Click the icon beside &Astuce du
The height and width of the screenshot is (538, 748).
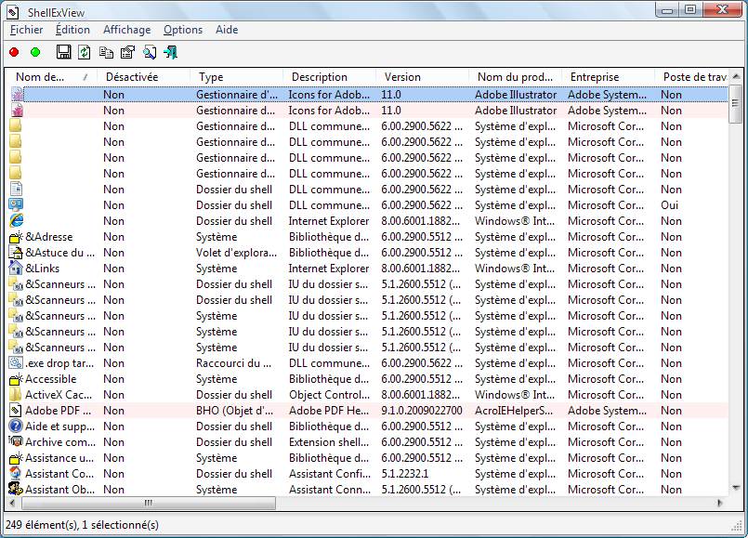[x=16, y=253]
